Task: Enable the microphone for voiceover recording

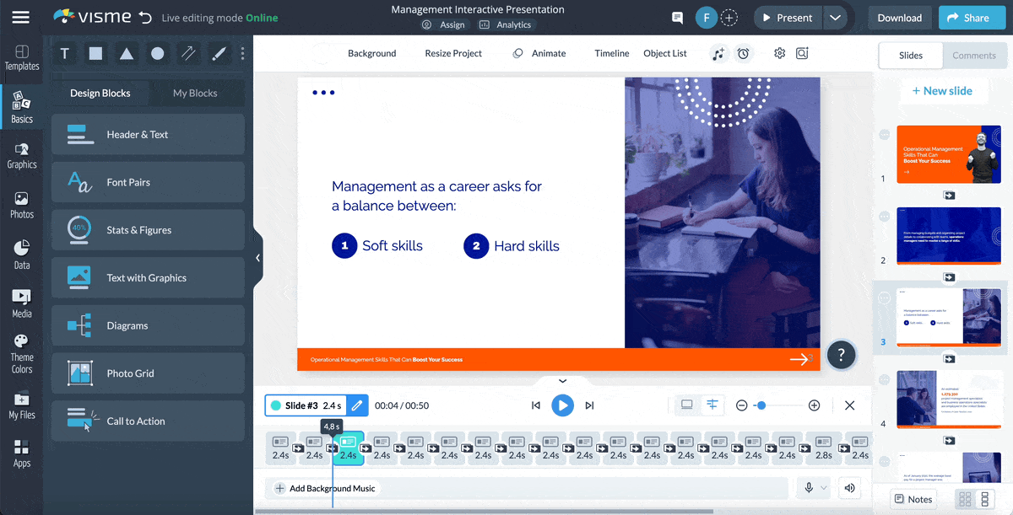Action: [x=808, y=488]
